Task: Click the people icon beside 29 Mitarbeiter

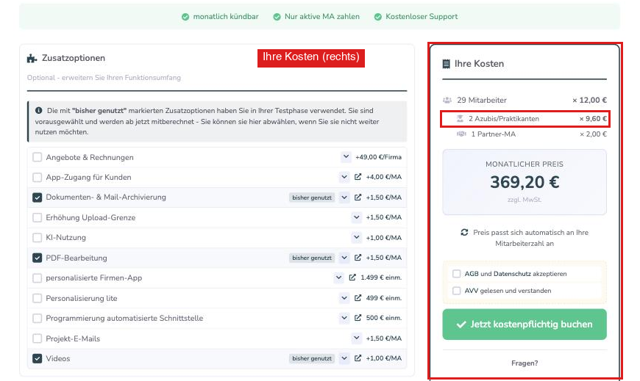Action: pos(447,101)
